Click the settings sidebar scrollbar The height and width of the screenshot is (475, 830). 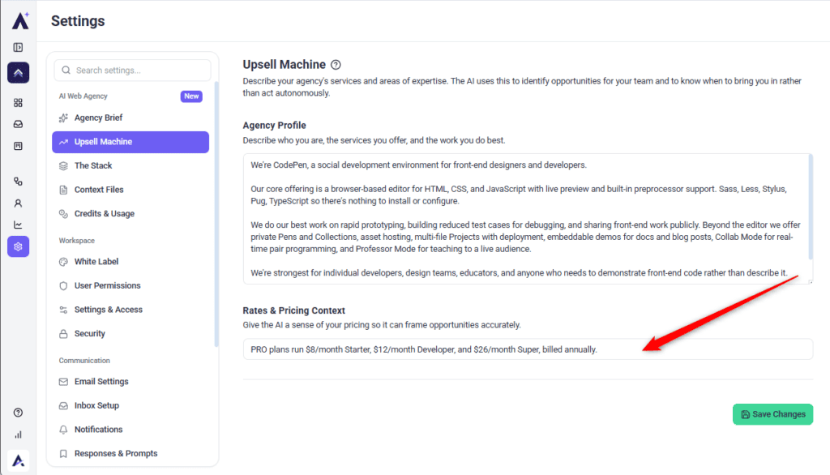coord(216,215)
